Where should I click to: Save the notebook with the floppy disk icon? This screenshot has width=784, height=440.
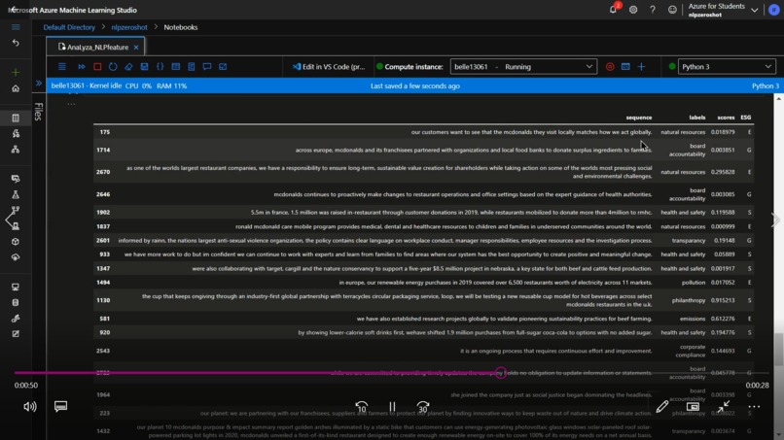pyautogui.click(x=144, y=66)
